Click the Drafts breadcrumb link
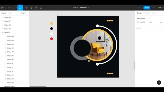 pyautogui.click(x=76, y=8)
